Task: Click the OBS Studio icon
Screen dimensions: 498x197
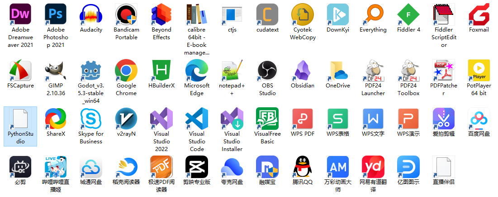Action: (x=267, y=71)
